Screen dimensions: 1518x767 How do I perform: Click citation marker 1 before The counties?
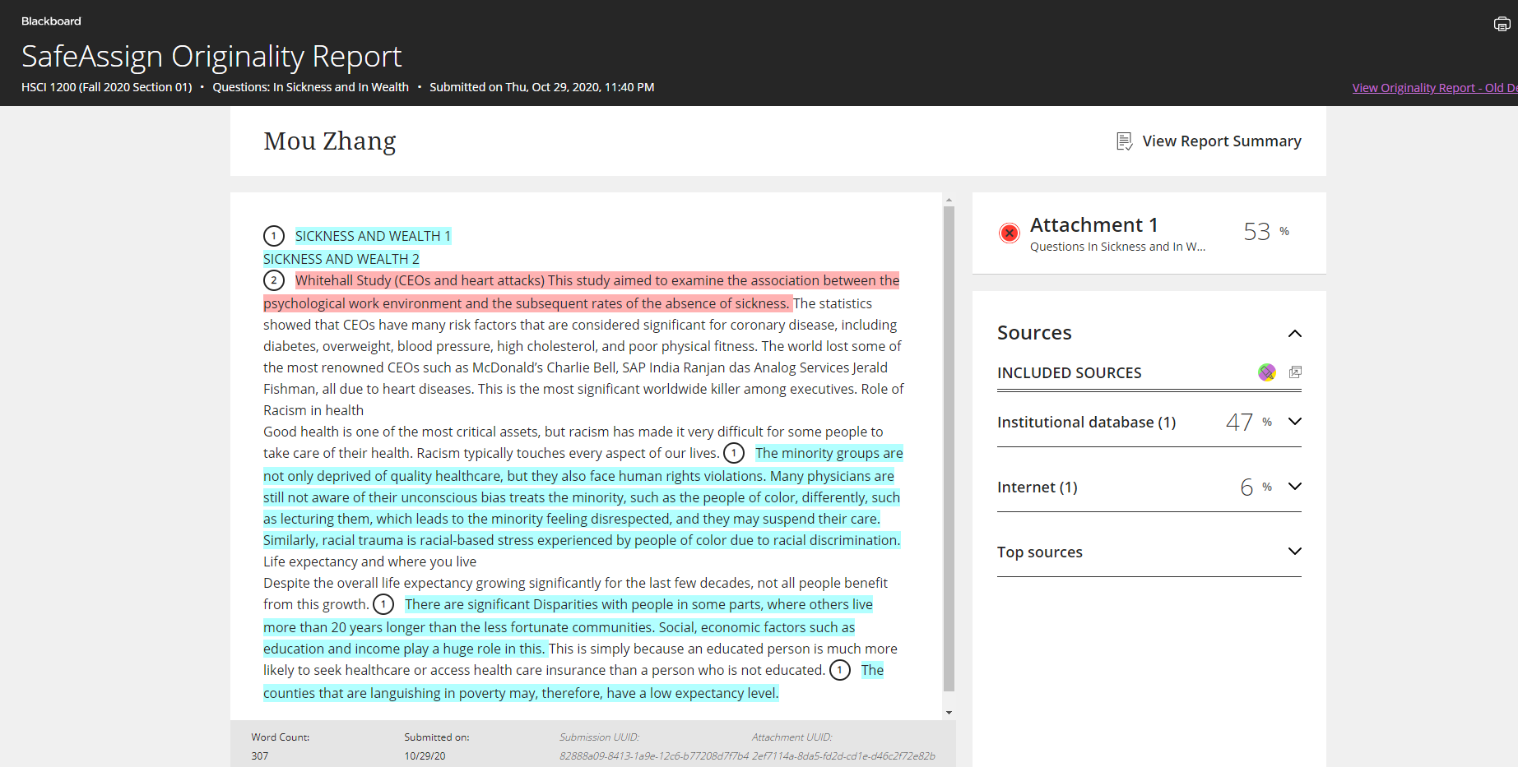tap(840, 670)
